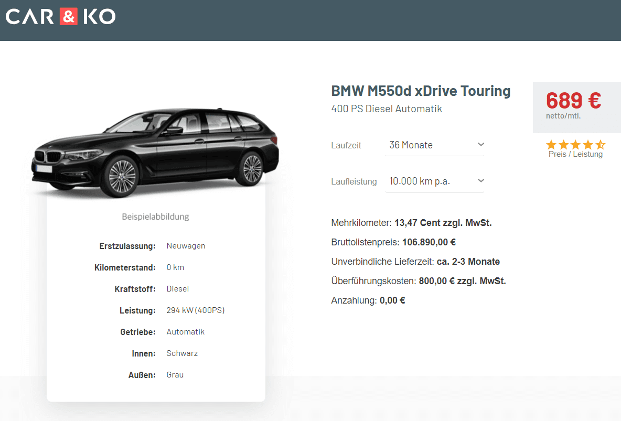Screen dimensions: 621x421
Task: Click the Erstzulassung Neuwagen value
Action: [x=186, y=246]
